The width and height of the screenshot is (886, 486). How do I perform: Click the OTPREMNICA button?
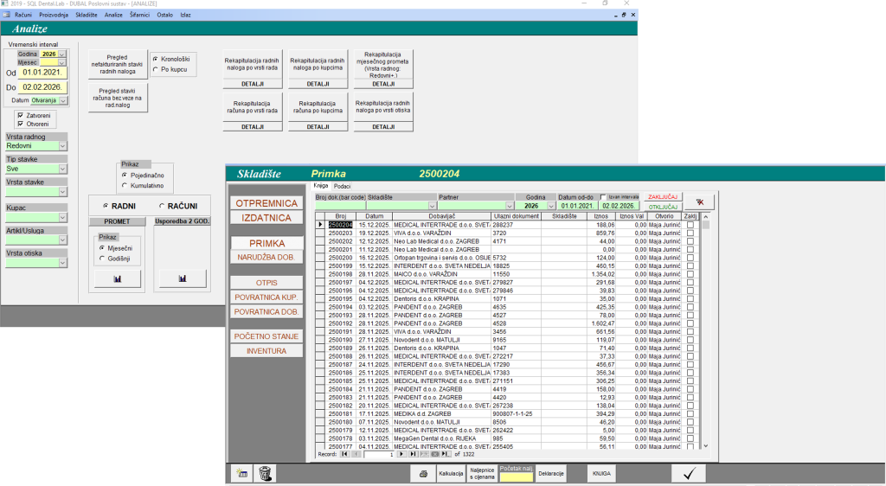pyautogui.click(x=266, y=203)
